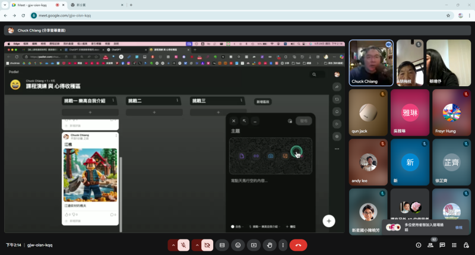Viewport: 475px width, 255px height.
Task: Select Chuck Chiang's video tile
Action: [x=370, y=62]
